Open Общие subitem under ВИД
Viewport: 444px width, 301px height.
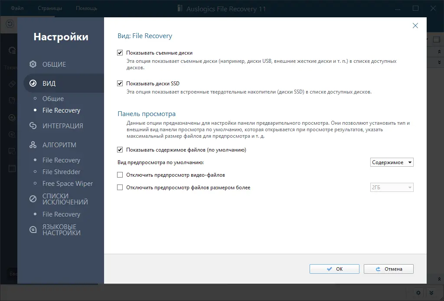tap(53, 98)
